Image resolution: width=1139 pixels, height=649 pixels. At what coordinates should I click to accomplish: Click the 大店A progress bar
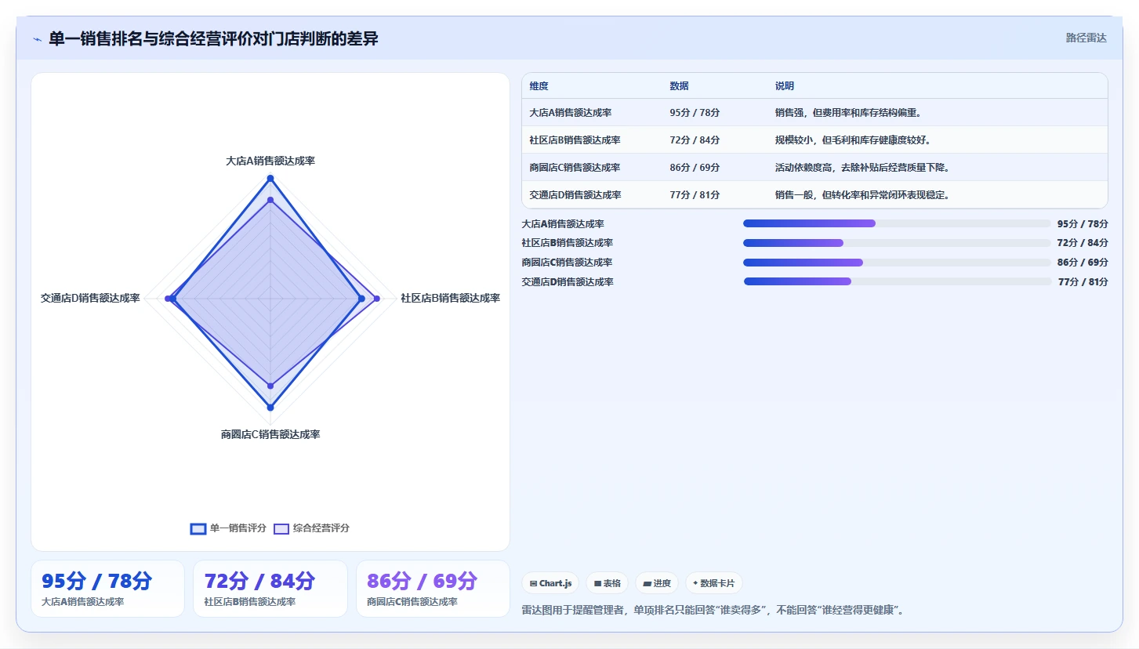click(897, 223)
